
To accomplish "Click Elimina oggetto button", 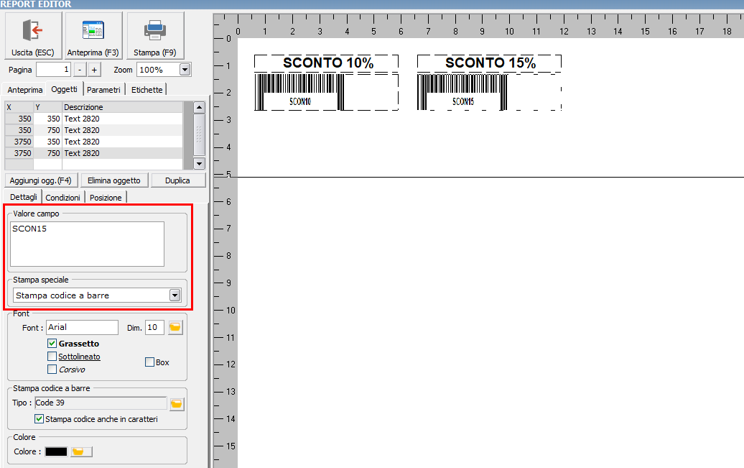I will coord(114,180).
